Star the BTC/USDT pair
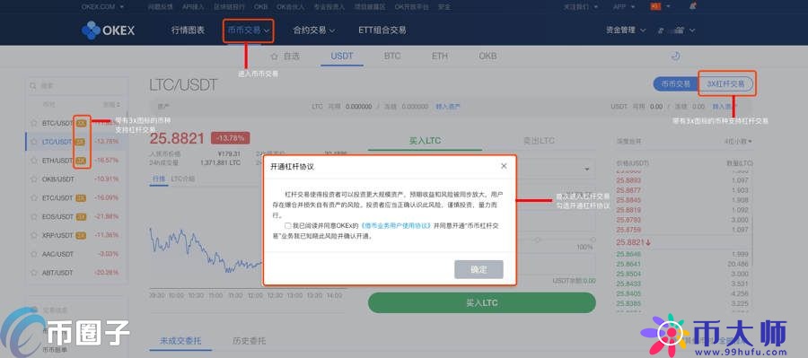The image size is (808, 358). coord(35,123)
